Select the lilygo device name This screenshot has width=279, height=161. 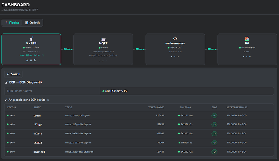coord(38,125)
